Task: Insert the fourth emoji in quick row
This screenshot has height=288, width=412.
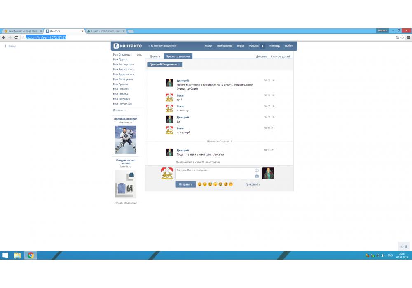Action: pyautogui.click(x=215, y=184)
